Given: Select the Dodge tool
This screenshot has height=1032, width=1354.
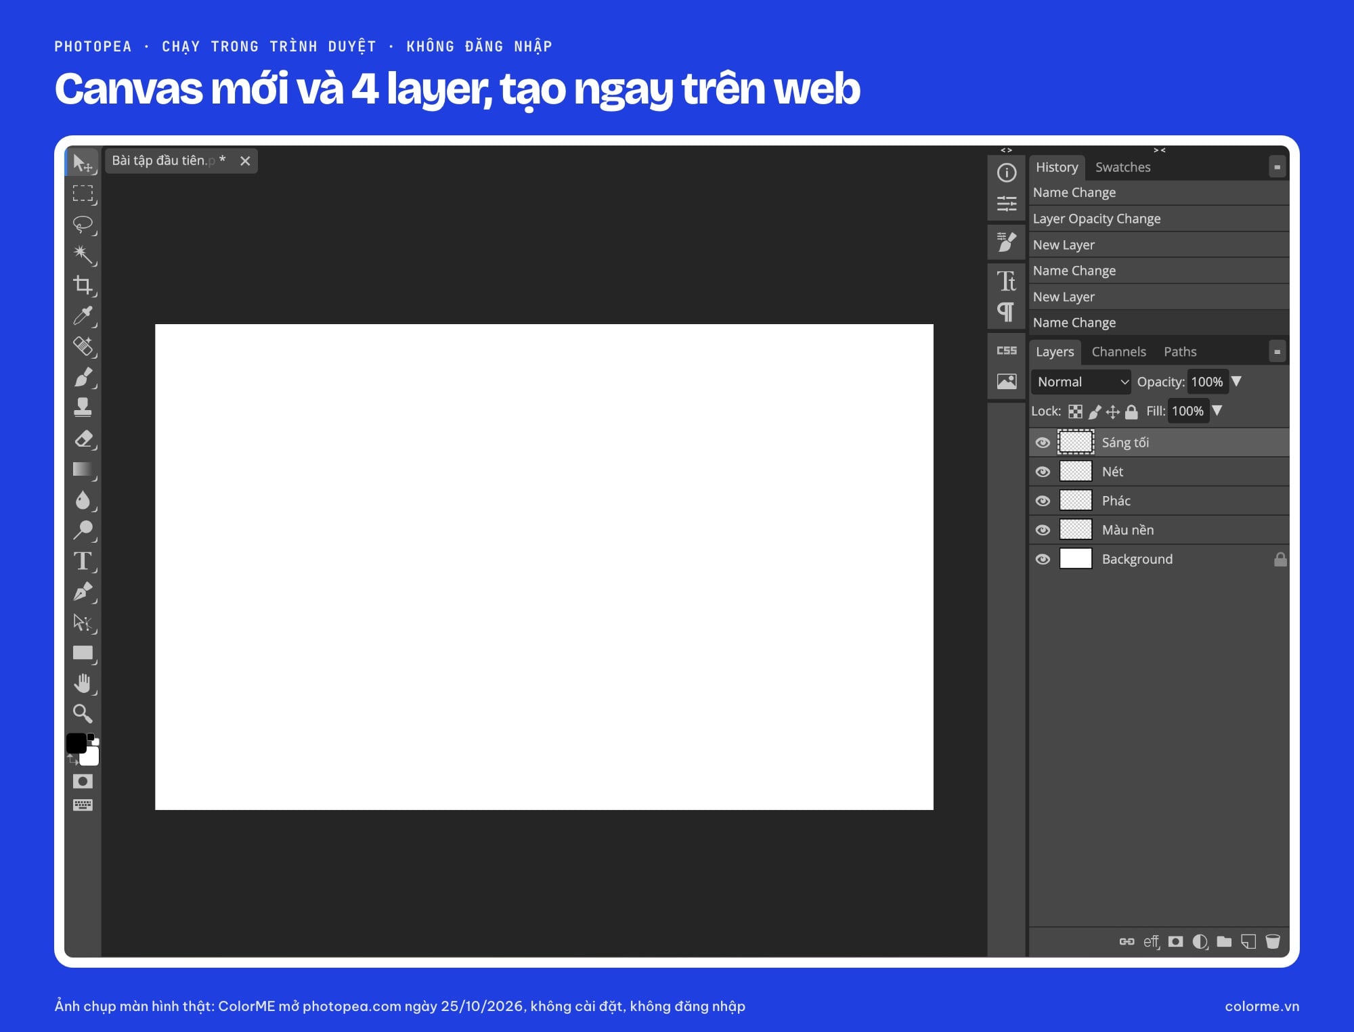Looking at the screenshot, I should [83, 531].
